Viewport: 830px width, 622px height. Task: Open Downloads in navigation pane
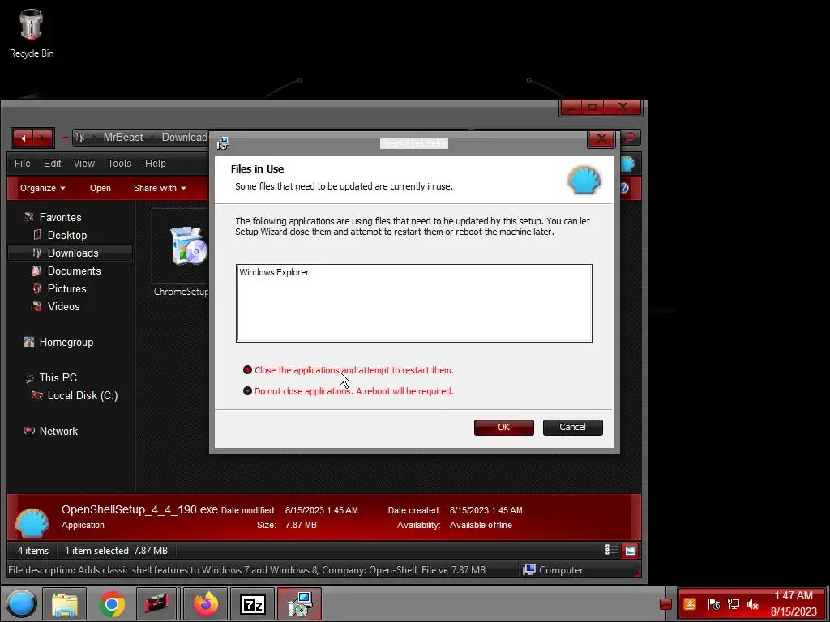[x=73, y=253]
